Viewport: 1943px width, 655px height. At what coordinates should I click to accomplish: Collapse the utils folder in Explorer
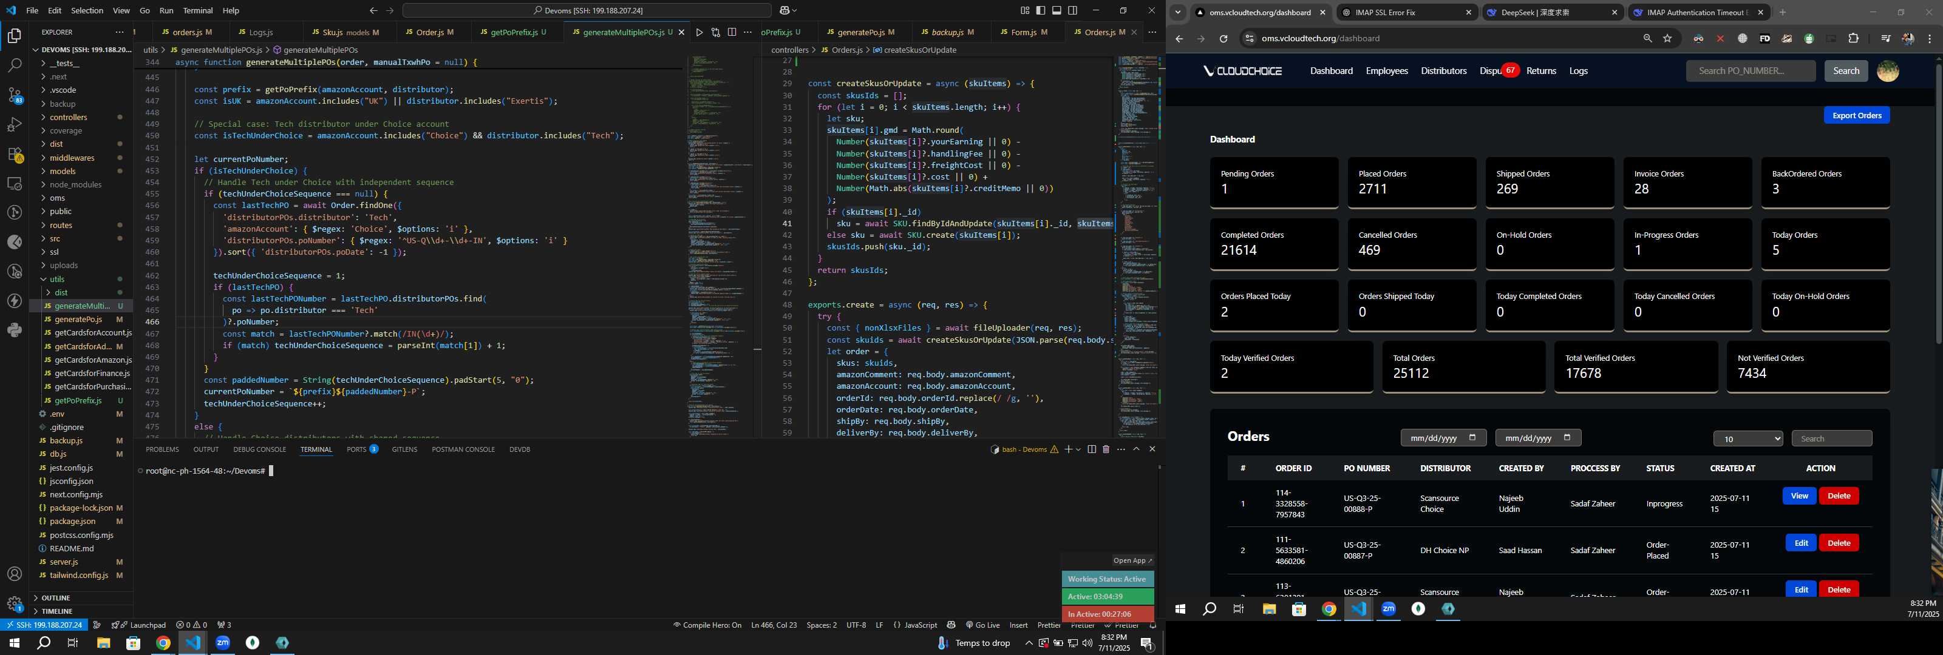[57, 279]
